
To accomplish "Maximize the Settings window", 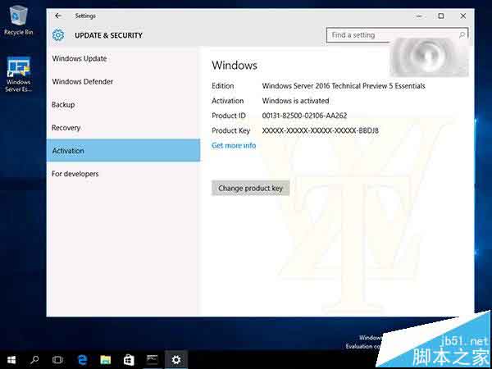I will coord(441,16).
